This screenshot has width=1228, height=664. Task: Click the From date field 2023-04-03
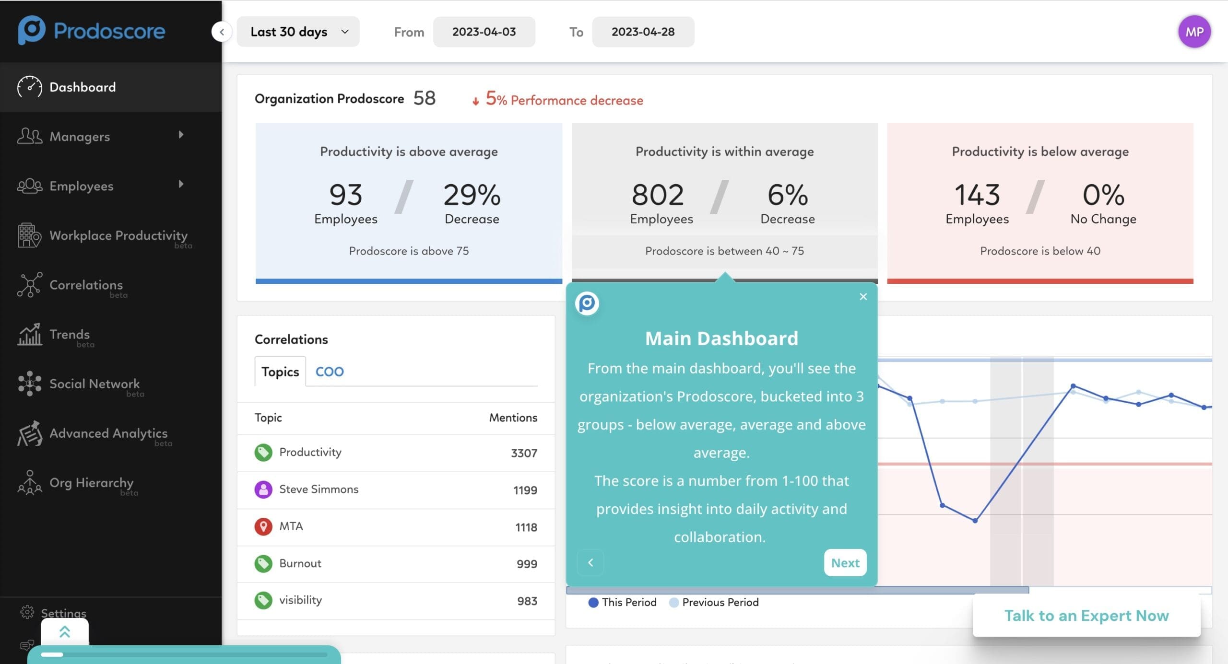pos(484,32)
